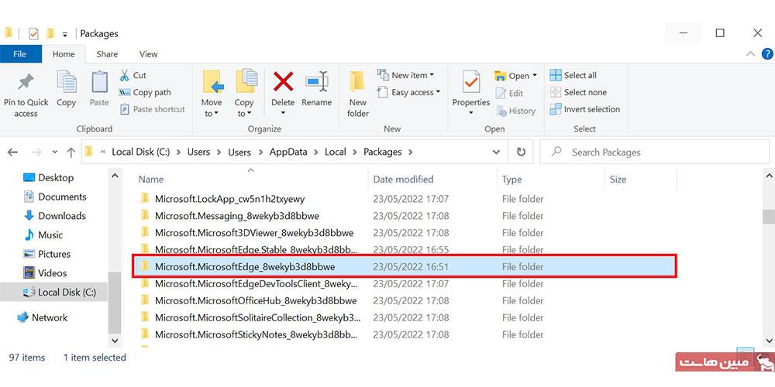
Task: Open the File menu
Action: pos(20,54)
